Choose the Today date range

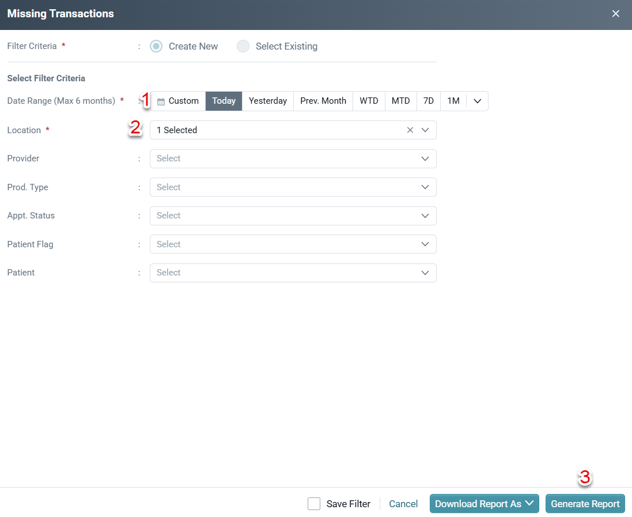point(224,101)
